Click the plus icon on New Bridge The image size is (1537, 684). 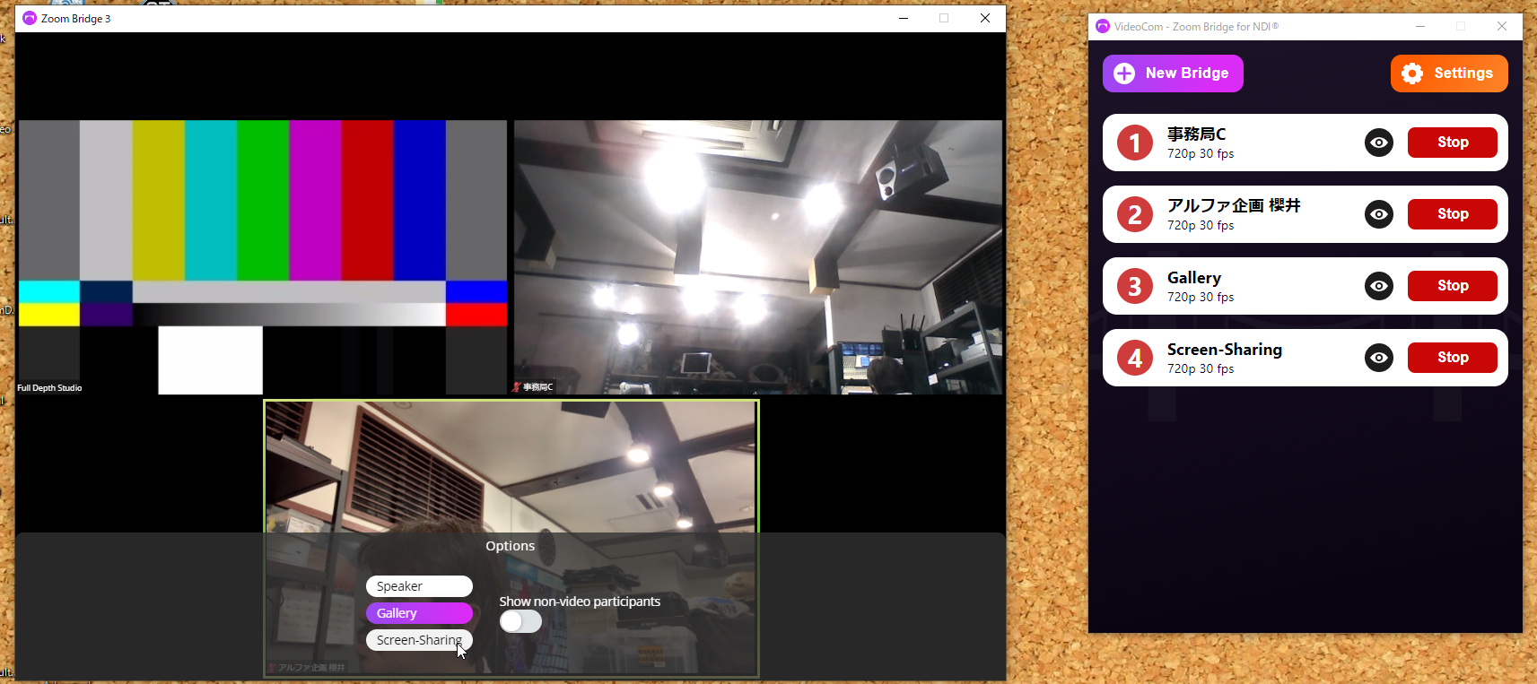point(1124,74)
